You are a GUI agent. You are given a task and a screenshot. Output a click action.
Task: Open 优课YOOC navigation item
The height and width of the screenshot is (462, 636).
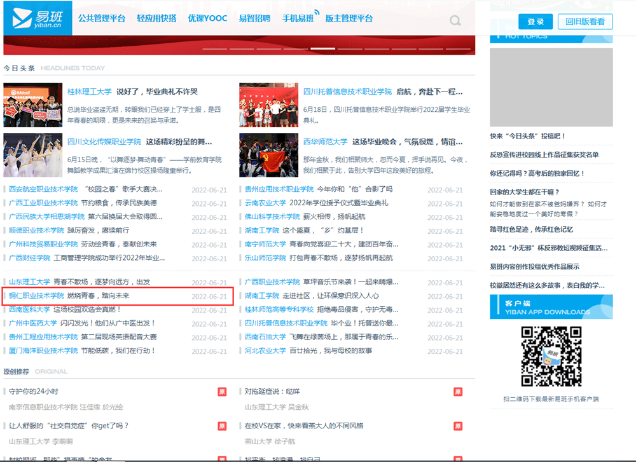point(207,18)
